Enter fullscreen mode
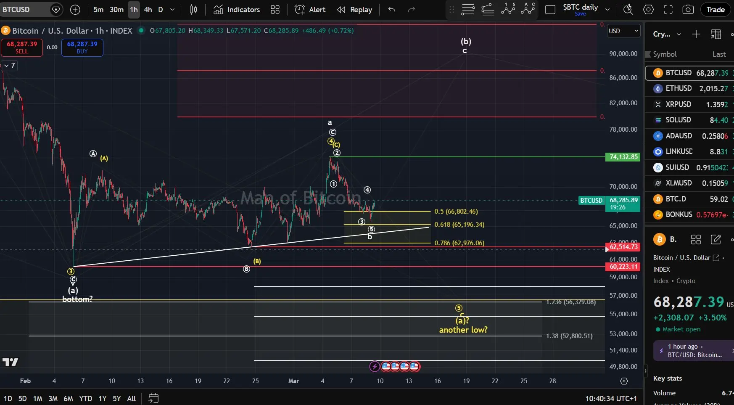 pos(668,10)
